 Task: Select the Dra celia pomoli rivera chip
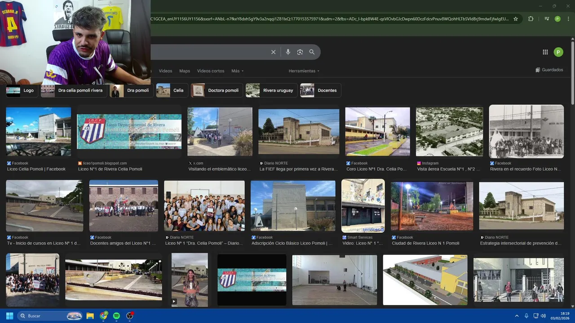[74, 90]
